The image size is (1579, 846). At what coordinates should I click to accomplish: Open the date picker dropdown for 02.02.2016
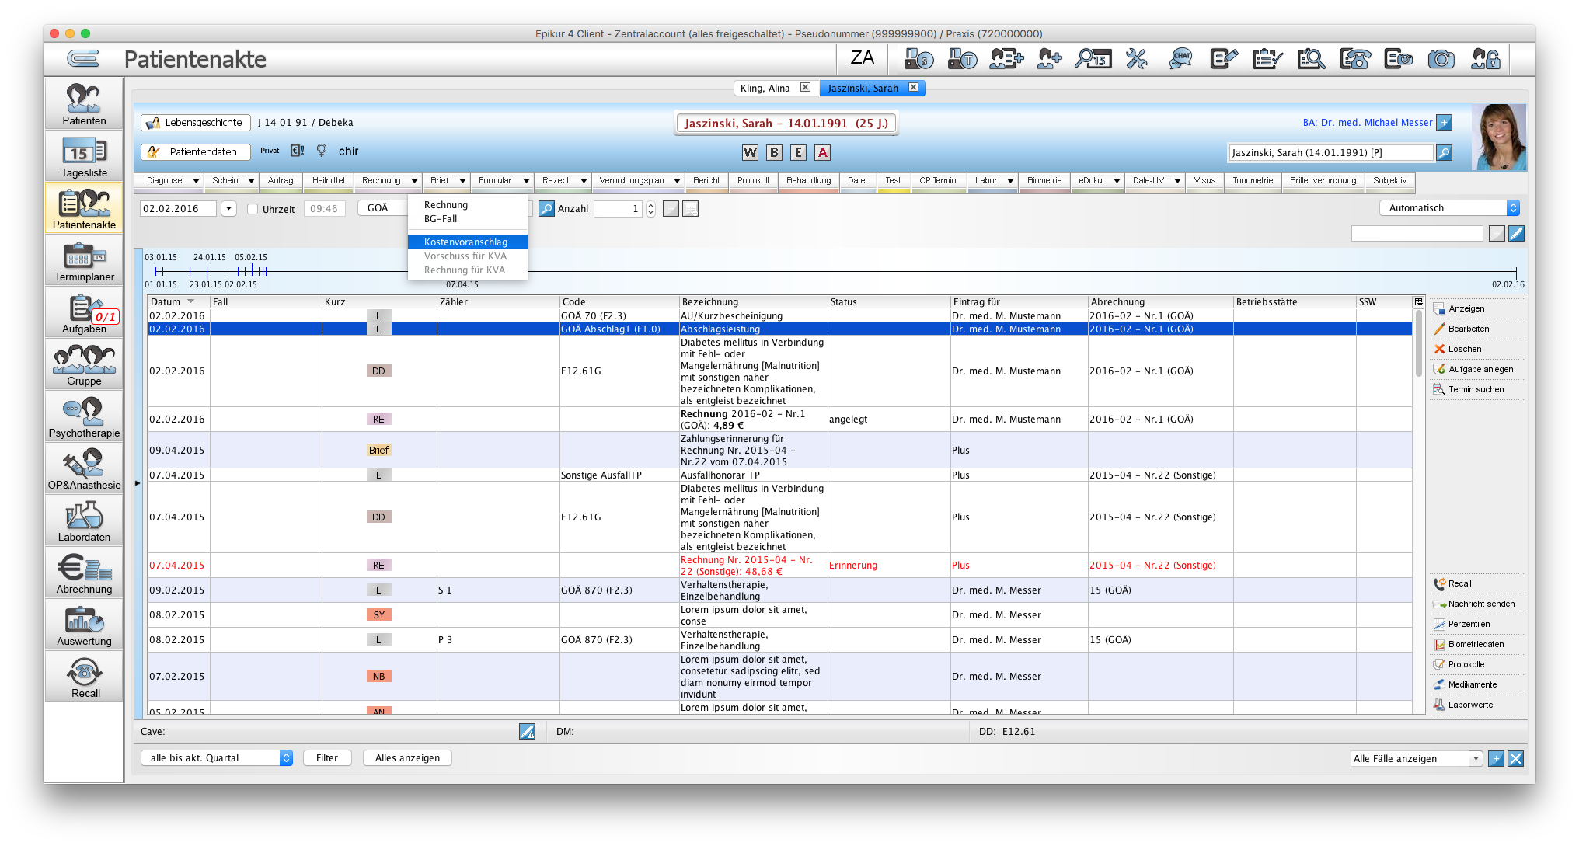point(228,208)
